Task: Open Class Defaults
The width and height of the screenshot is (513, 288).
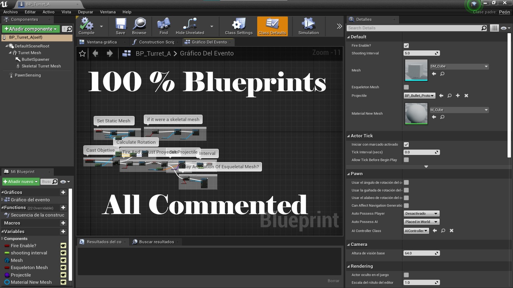Action: click(x=272, y=26)
